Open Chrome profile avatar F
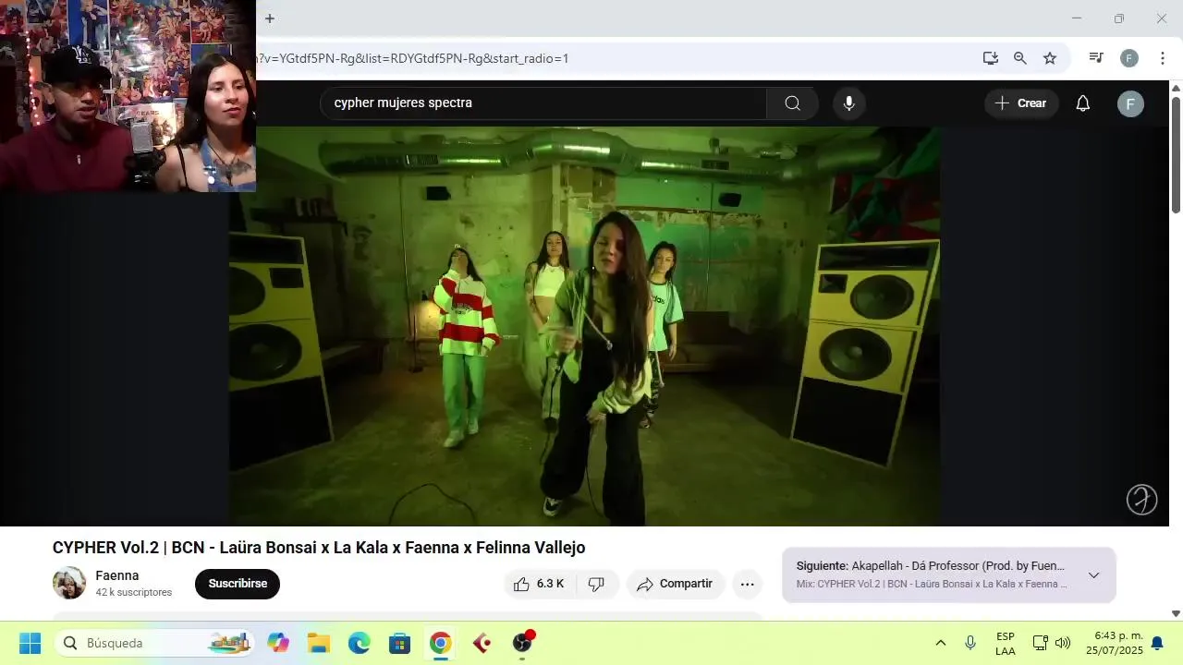The height and width of the screenshot is (665, 1183). tap(1129, 58)
